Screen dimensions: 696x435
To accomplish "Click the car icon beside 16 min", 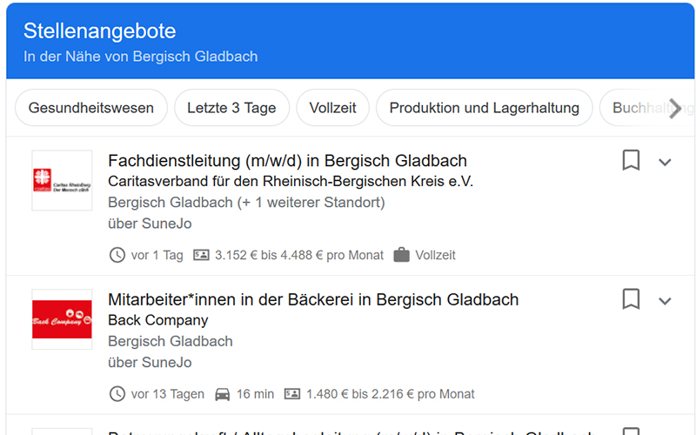I will pyautogui.click(x=223, y=394).
